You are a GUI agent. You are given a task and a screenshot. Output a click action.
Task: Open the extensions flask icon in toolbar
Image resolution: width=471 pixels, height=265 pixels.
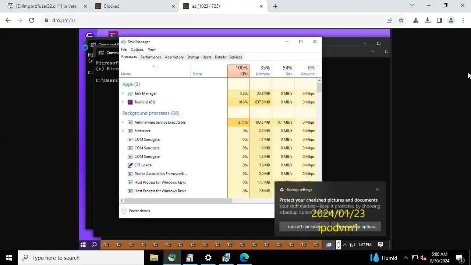click(x=416, y=20)
